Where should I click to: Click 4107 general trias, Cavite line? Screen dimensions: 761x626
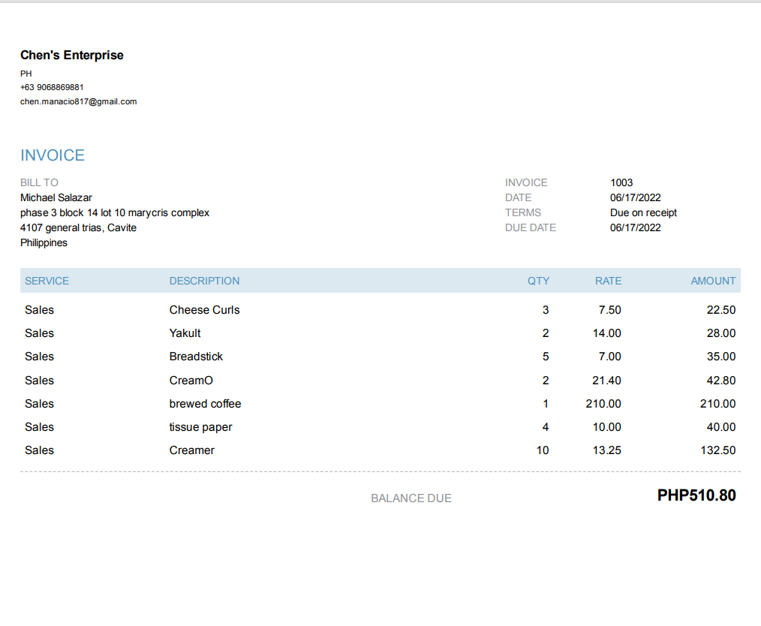79,227
